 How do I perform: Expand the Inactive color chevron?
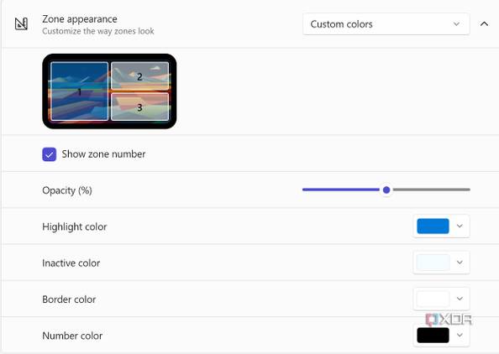[460, 263]
